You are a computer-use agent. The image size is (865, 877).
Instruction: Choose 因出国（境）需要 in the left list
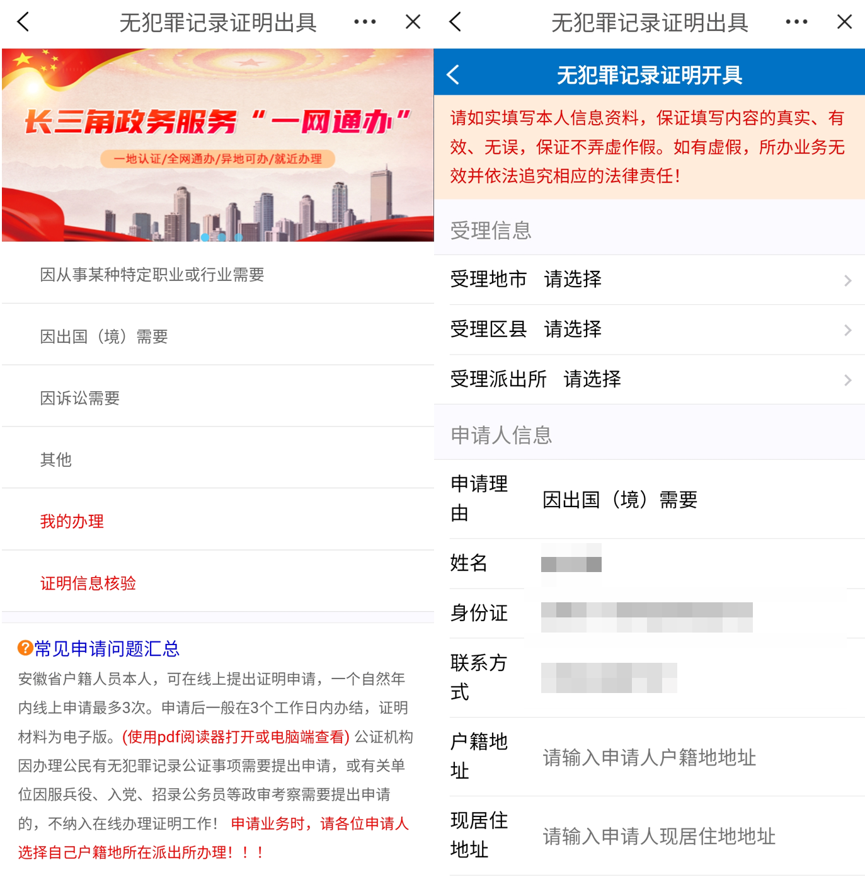click(x=217, y=336)
